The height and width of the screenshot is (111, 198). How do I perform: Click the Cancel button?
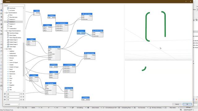(x=177, y=104)
